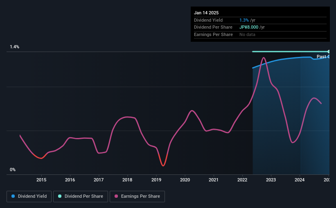Select the 2023 year label on the axis
The width and height of the screenshot is (336, 208).
coord(271,179)
